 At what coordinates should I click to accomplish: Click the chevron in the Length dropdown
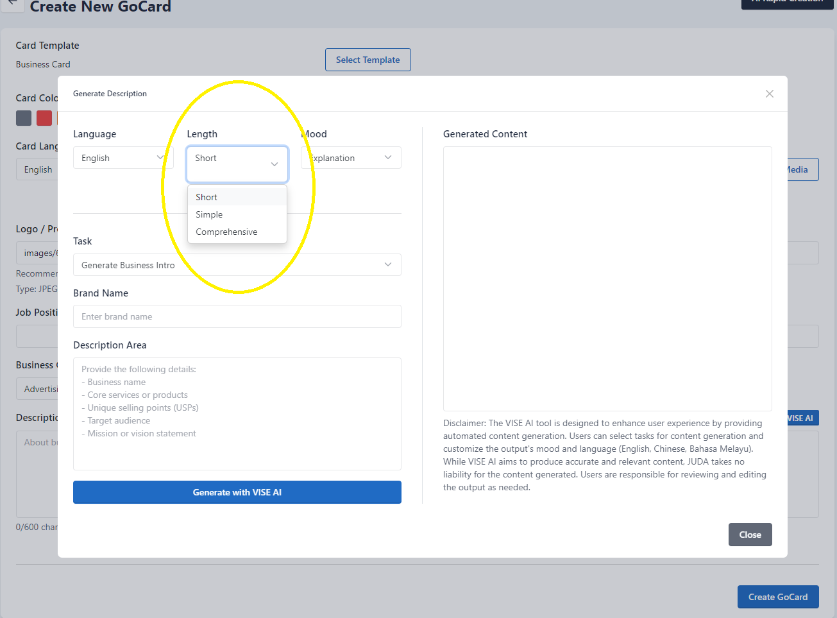[275, 164]
